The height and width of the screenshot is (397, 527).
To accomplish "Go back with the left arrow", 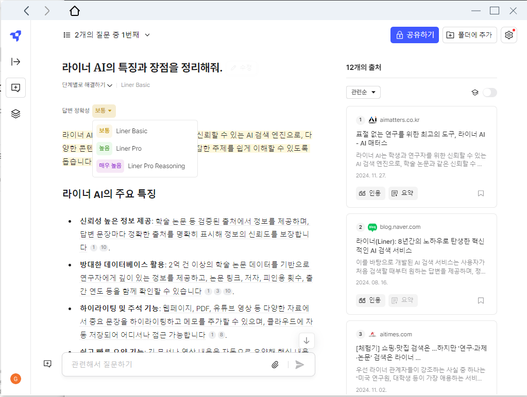I will pyautogui.click(x=27, y=11).
